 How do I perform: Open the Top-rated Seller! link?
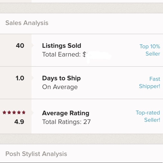pyautogui.click(x=148, y=116)
